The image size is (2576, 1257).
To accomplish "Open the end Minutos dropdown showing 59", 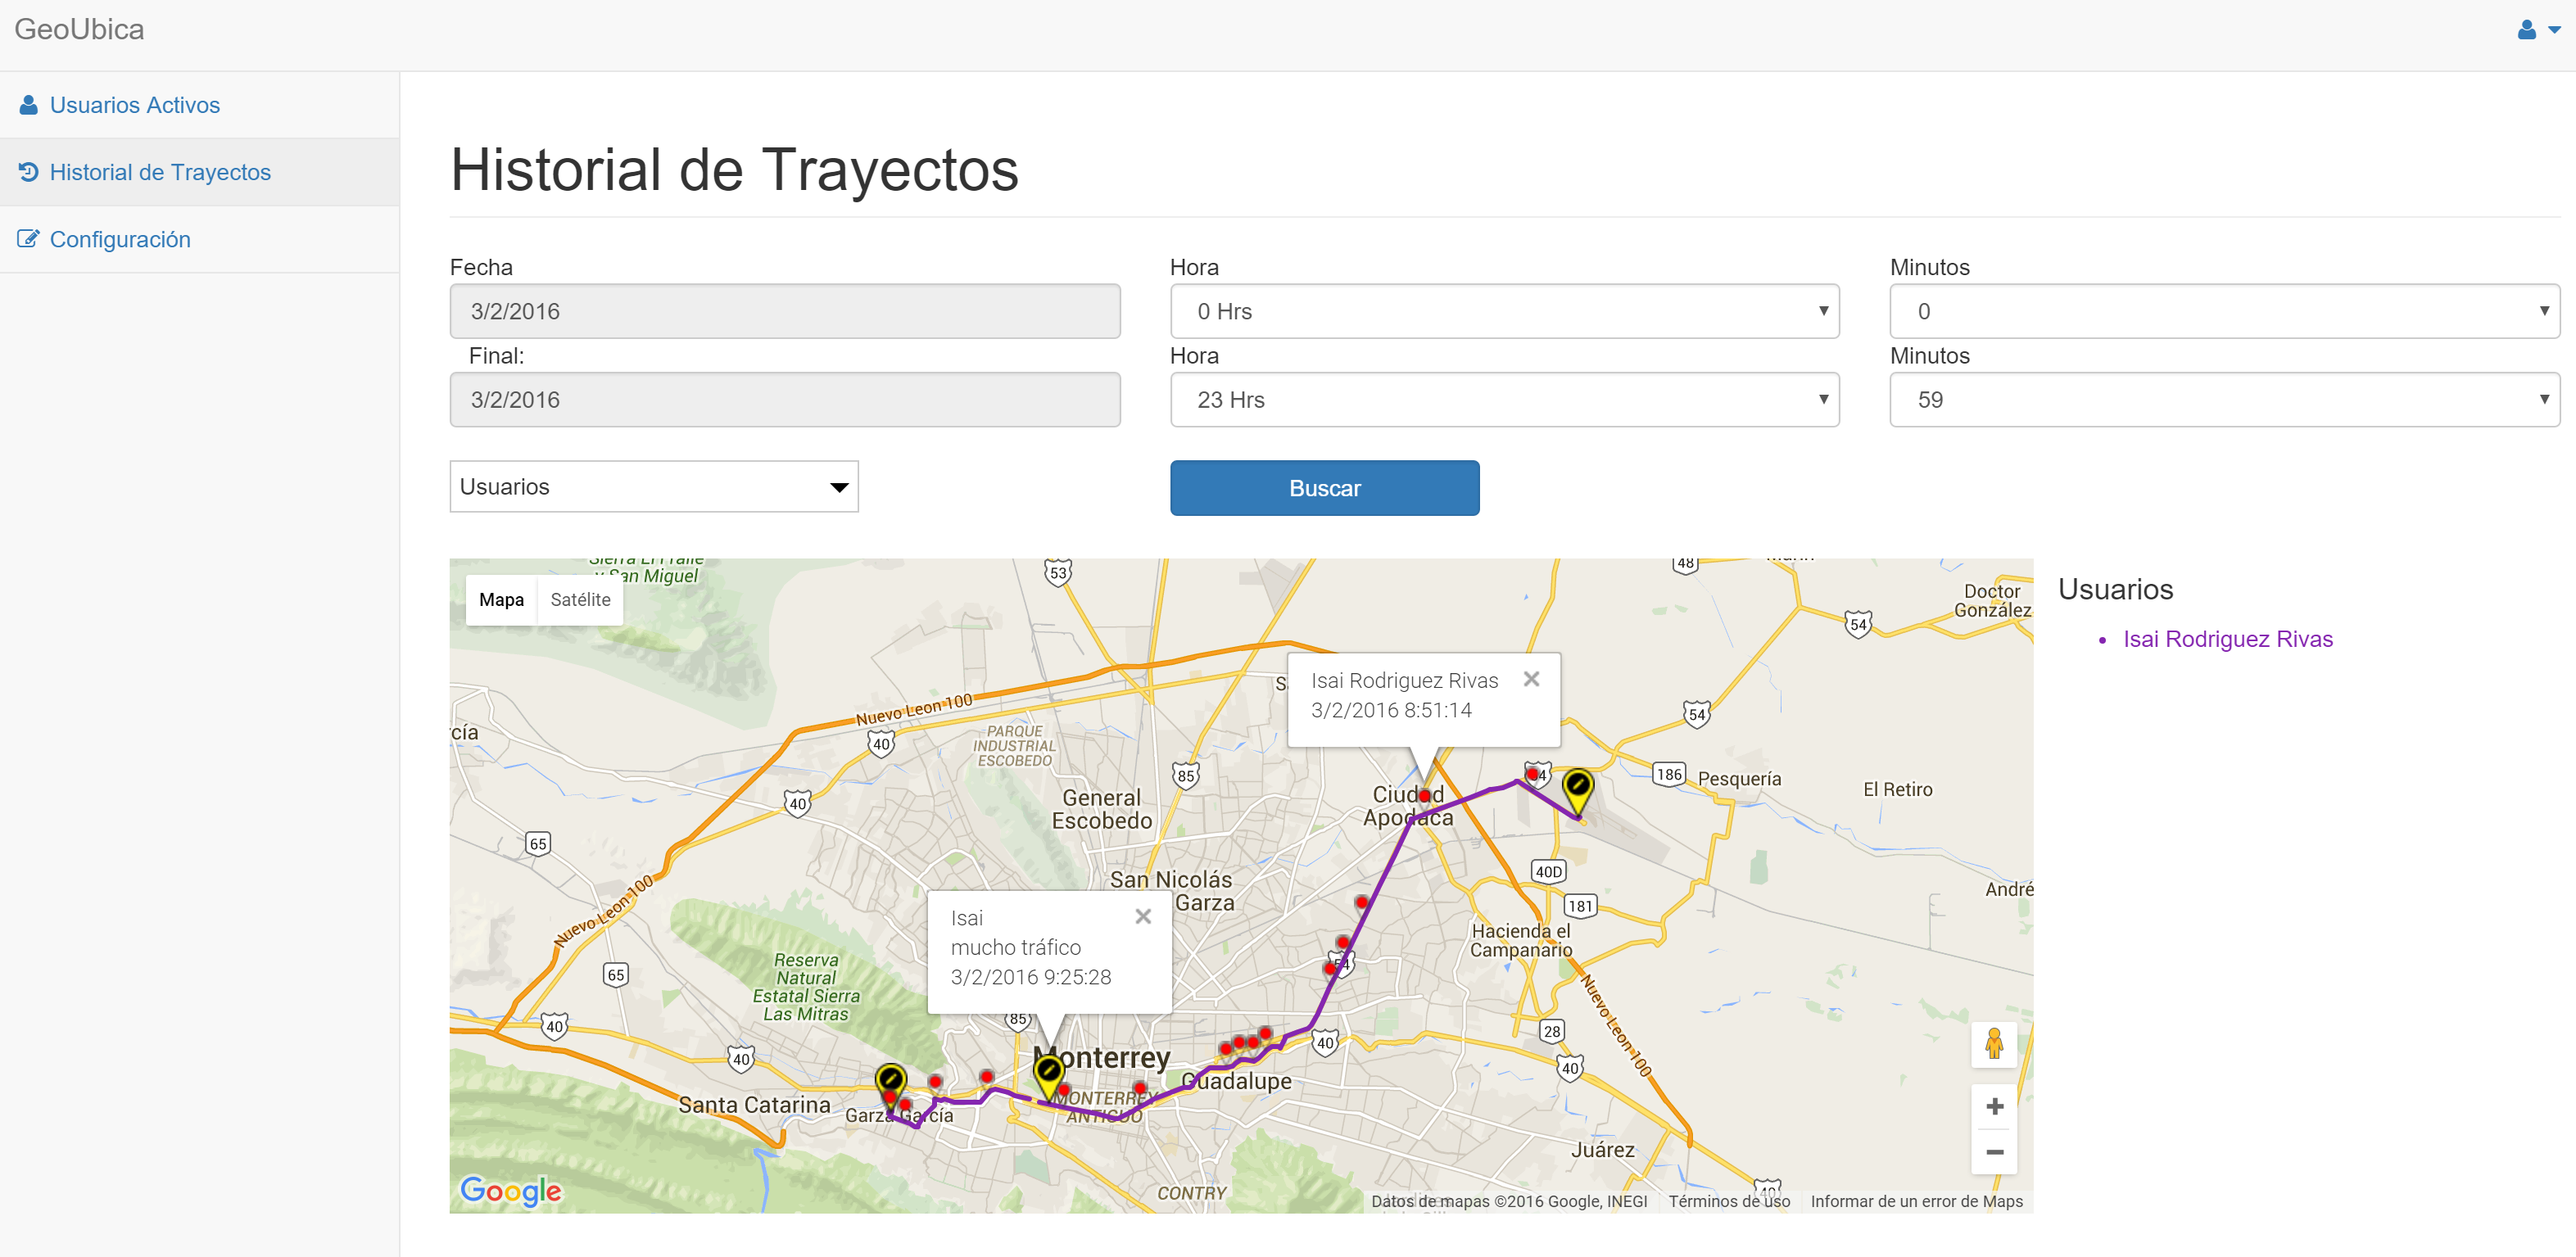I will pyautogui.click(x=2225, y=400).
